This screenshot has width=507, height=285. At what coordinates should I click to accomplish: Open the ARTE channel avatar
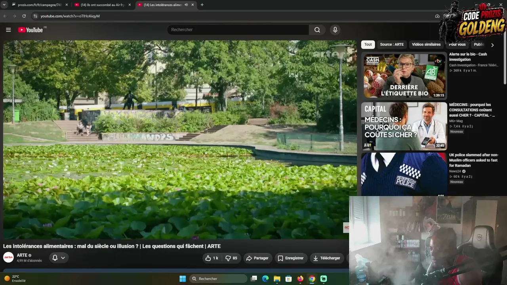8,258
